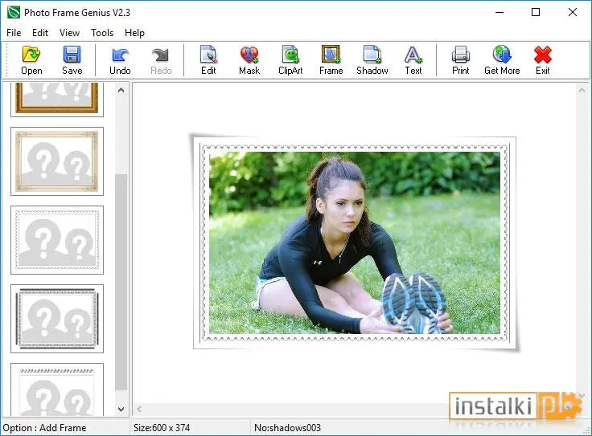Click the 'No:shadows003' status text
Image resolution: width=592 pixels, height=436 pixels.
(x=287, y=428)
